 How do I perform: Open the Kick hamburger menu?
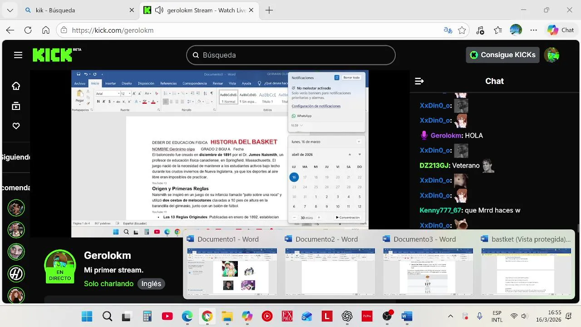(x=18, y=55)
